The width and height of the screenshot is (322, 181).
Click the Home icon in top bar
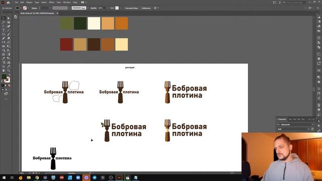click(8, 3)
